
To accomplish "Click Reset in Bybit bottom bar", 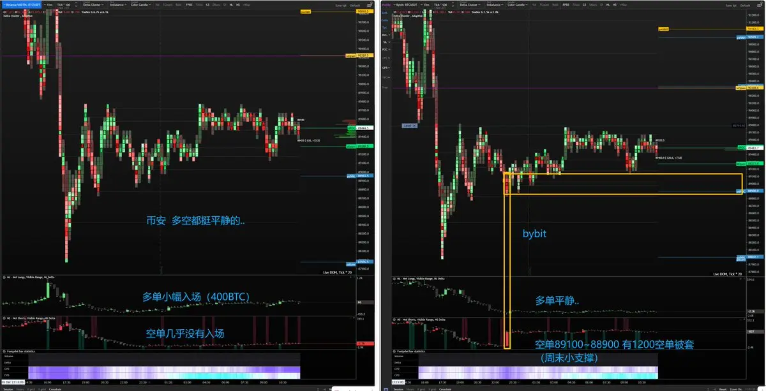I will point(723,389).
